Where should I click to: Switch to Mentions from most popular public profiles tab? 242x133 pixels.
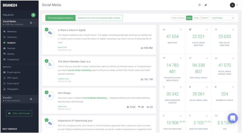(99, 18)
